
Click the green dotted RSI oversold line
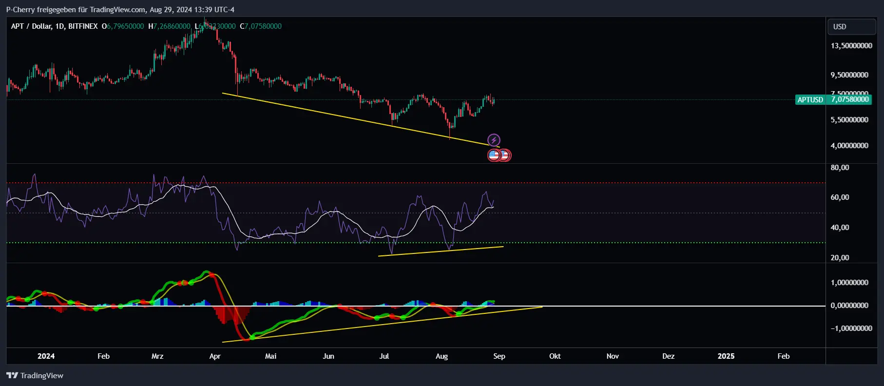pyautogui.click(x=416, y=243)
